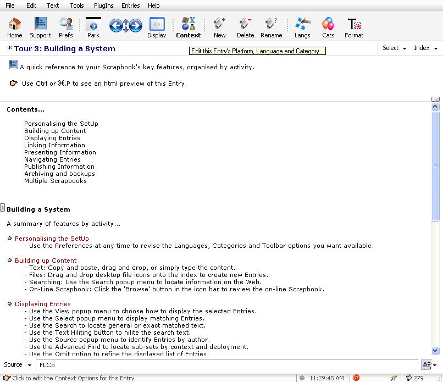Click the pin icon in the status bar
The height and width of the screenshot is (382, 443).
(x=394, y=378)
